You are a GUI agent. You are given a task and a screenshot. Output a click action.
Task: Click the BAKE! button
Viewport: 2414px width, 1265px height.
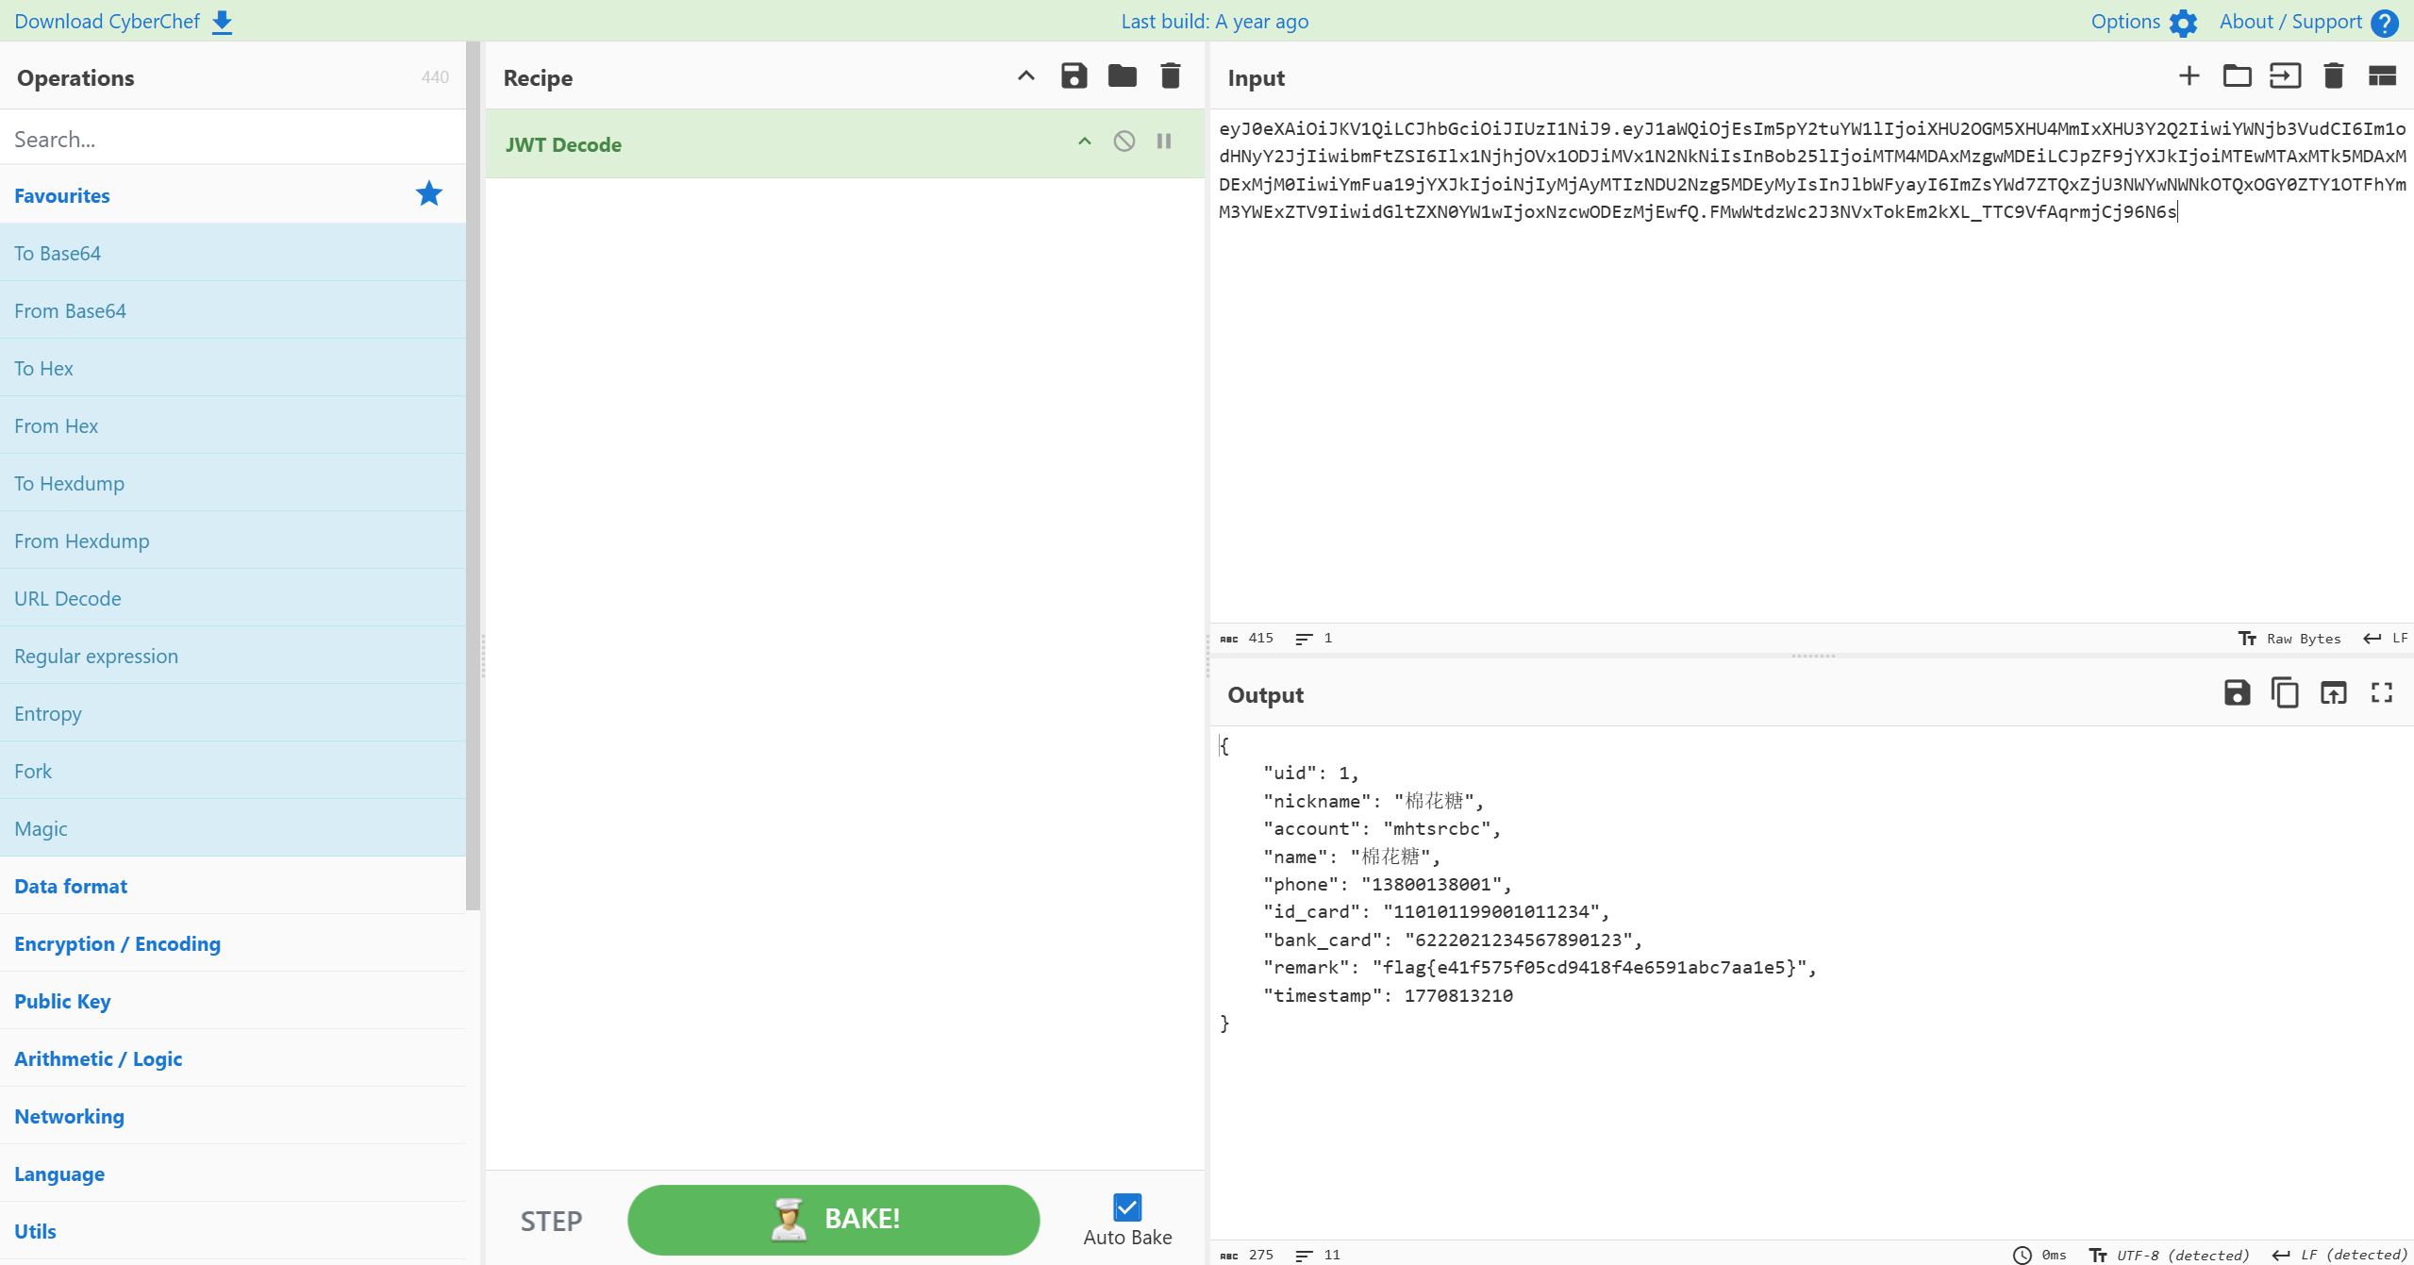(833, 1219)
